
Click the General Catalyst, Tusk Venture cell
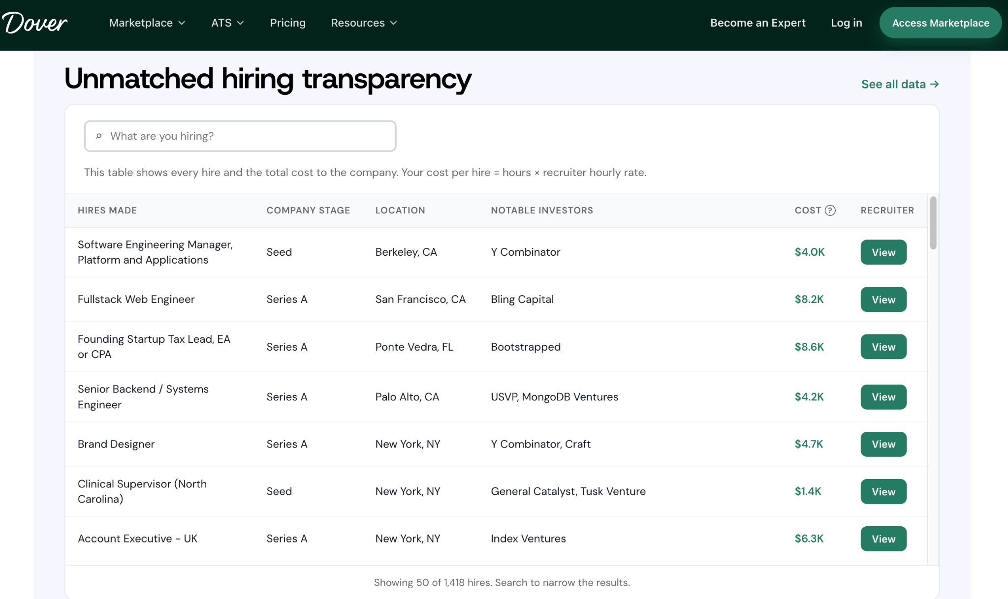(x=568, y=491)
